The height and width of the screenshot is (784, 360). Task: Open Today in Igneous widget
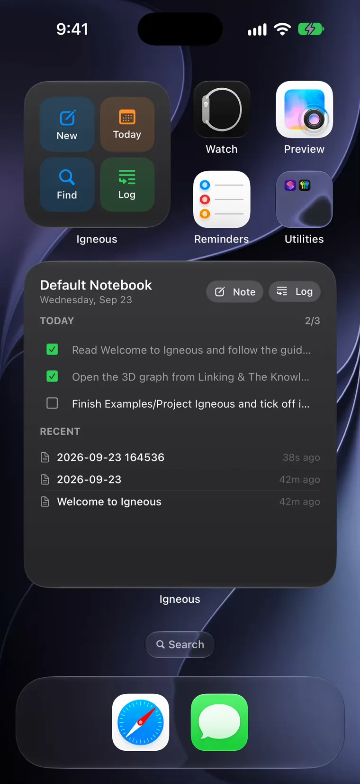click(127, 124)
